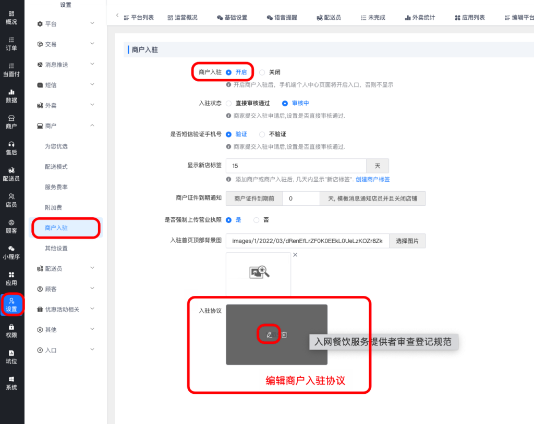Remove background image with X icon

click(x=295, y=255)
